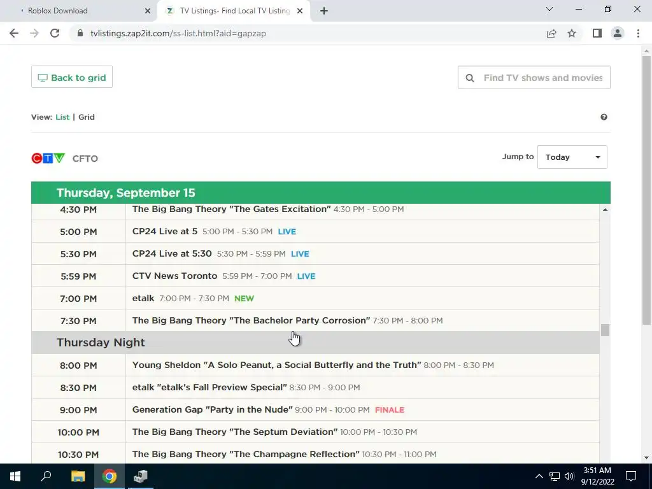The image size is (652, 489).
Task: Click the Thursday, September 15 header
Action: click(x=321, y=192)
